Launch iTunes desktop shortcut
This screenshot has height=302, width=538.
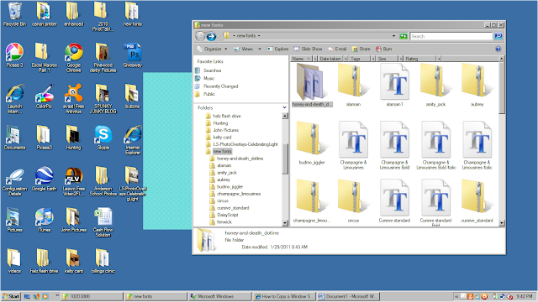[x=44, y=220]
